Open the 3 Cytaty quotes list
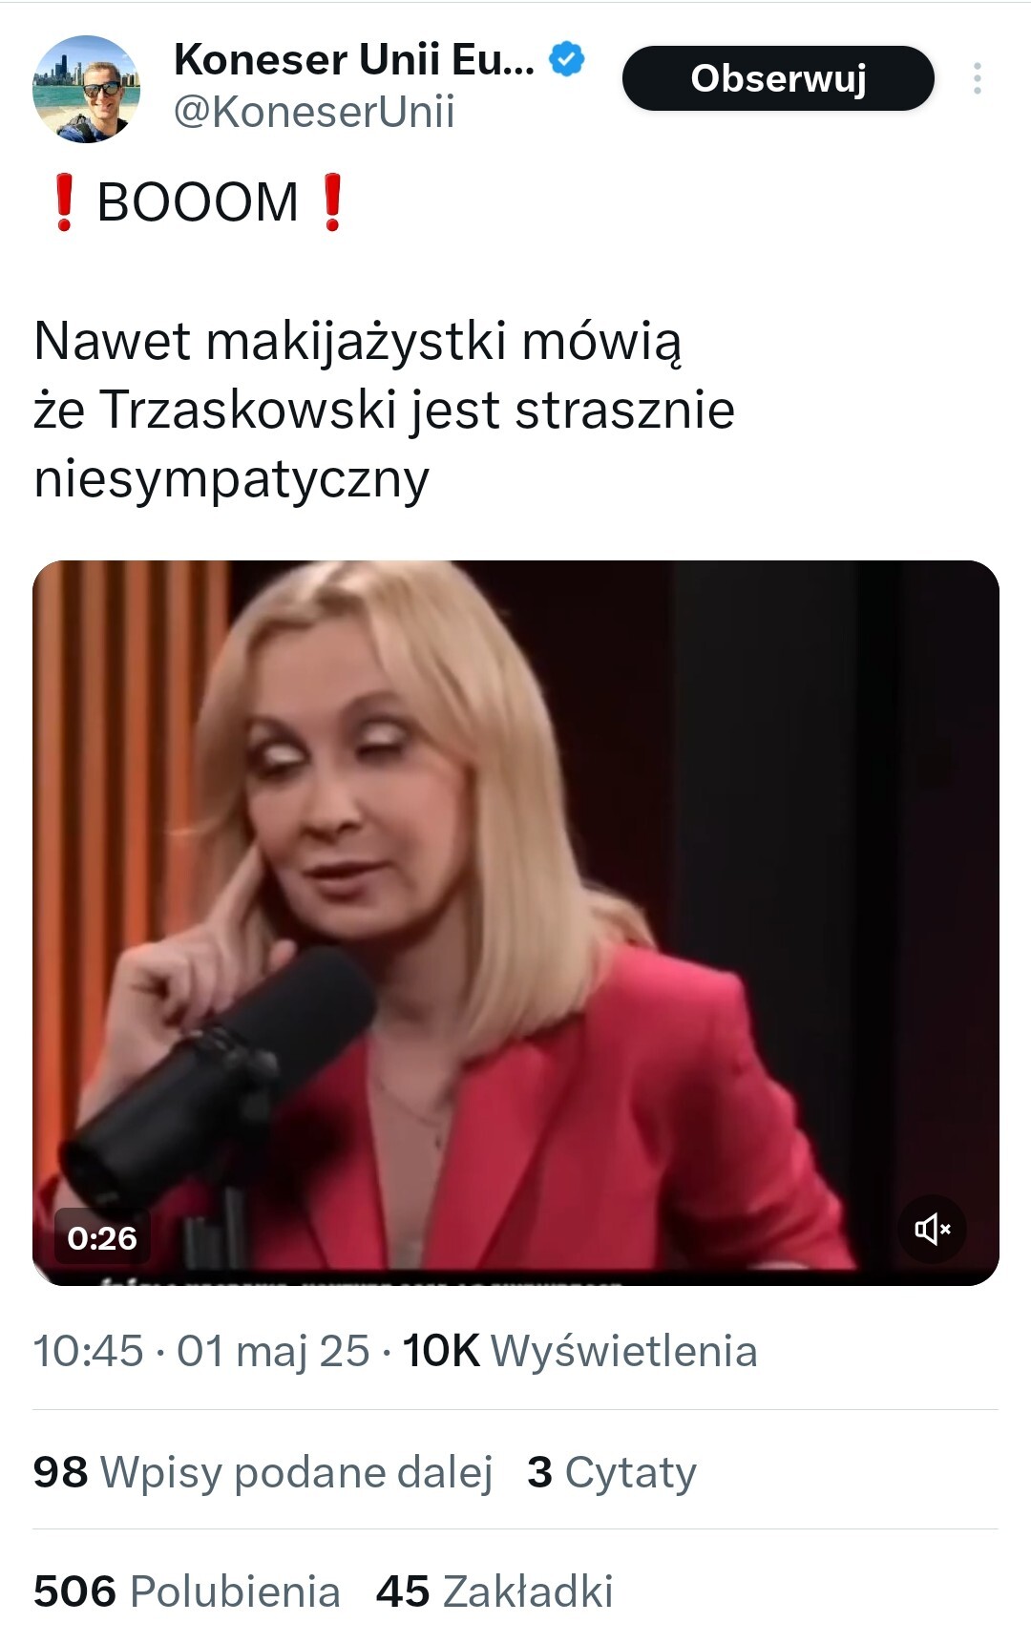Screen dimensions: 1031x1644 tap(611, 1472)
